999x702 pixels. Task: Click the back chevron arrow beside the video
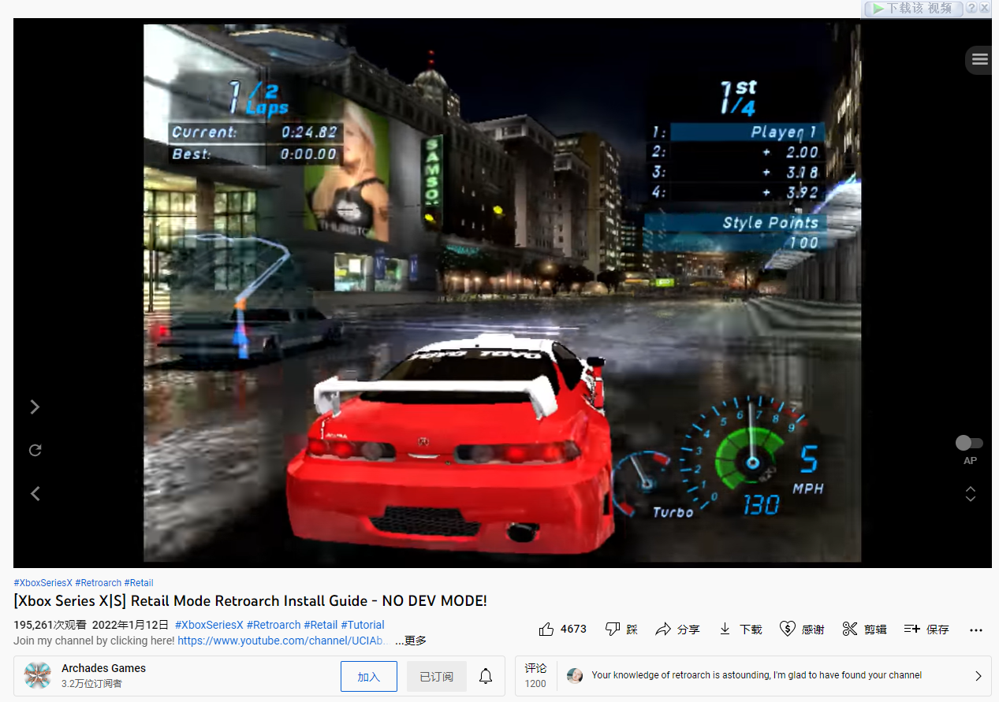click(35, 493)
